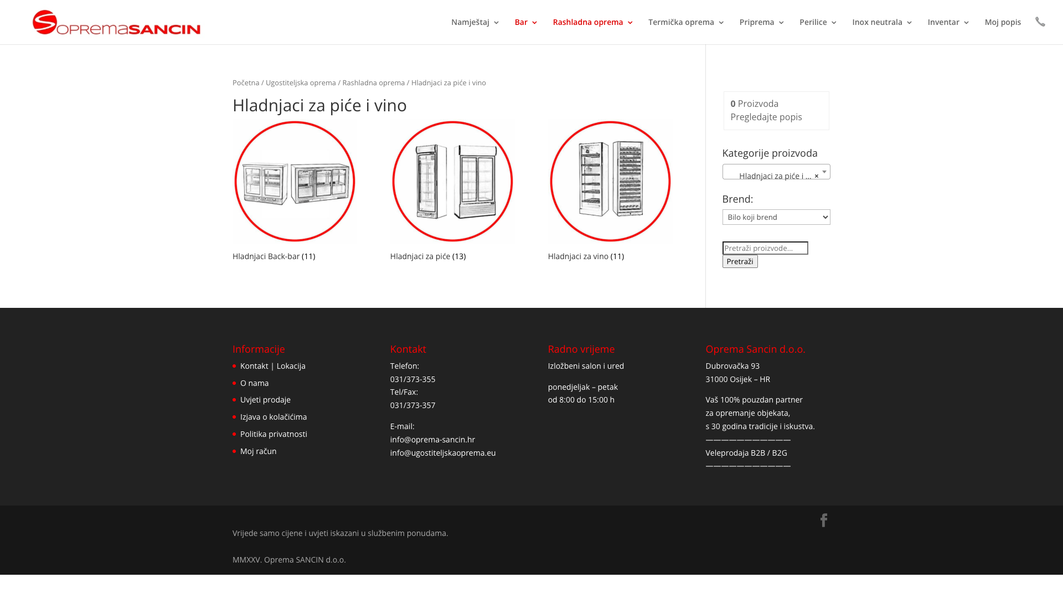Open the drinks refrigerators category thumbnail

tap(452, 182)
